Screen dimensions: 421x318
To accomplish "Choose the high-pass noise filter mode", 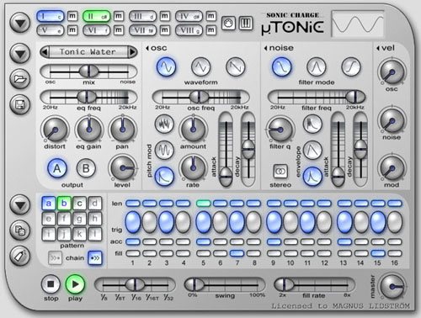I will [x=350, y=66].
